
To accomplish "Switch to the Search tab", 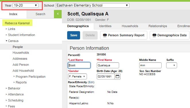I will tap(40, 14).
